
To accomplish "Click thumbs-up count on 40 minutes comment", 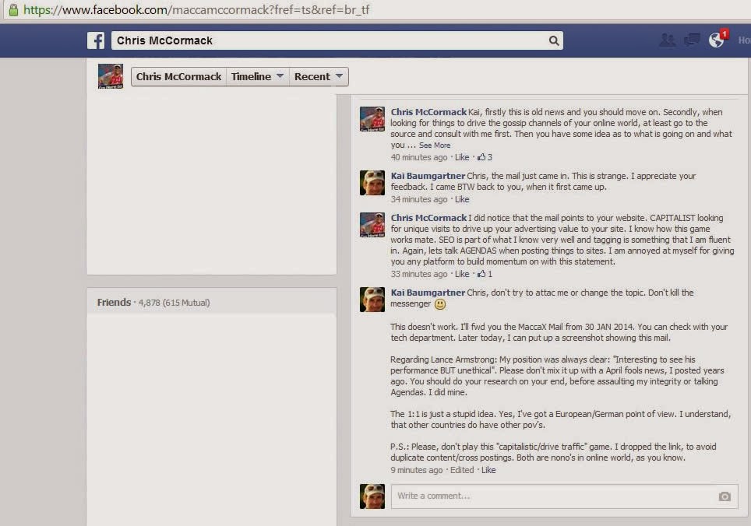I will (x=485, y=157).
